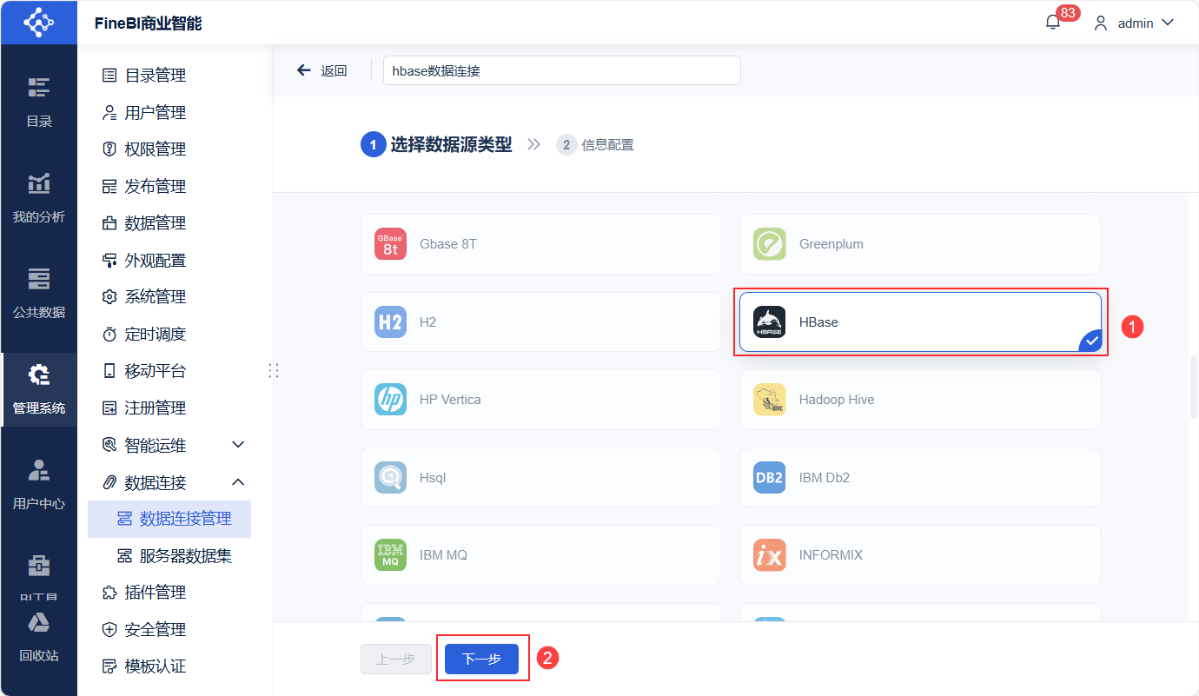Viewport: 1199px width, 696px height.
Task: Go to step 1 选择数据源类型
Action: point(436,144)
